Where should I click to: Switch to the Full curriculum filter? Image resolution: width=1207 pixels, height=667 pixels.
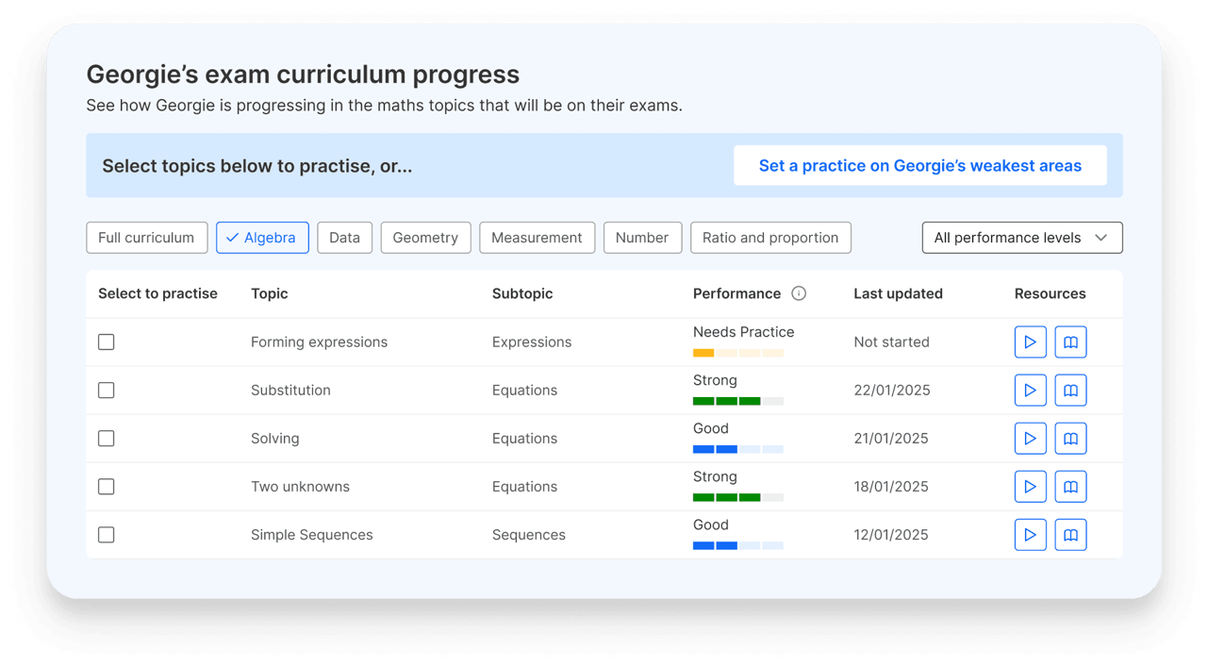click(x=146, y=237)
